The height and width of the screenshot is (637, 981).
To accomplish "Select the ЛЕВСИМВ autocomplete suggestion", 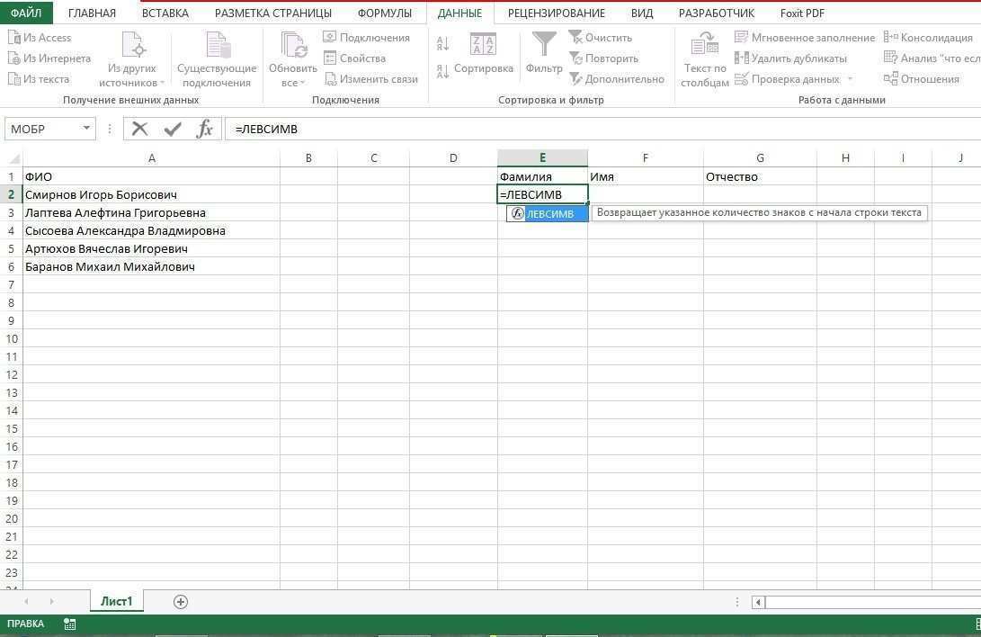I will point(549,213).
